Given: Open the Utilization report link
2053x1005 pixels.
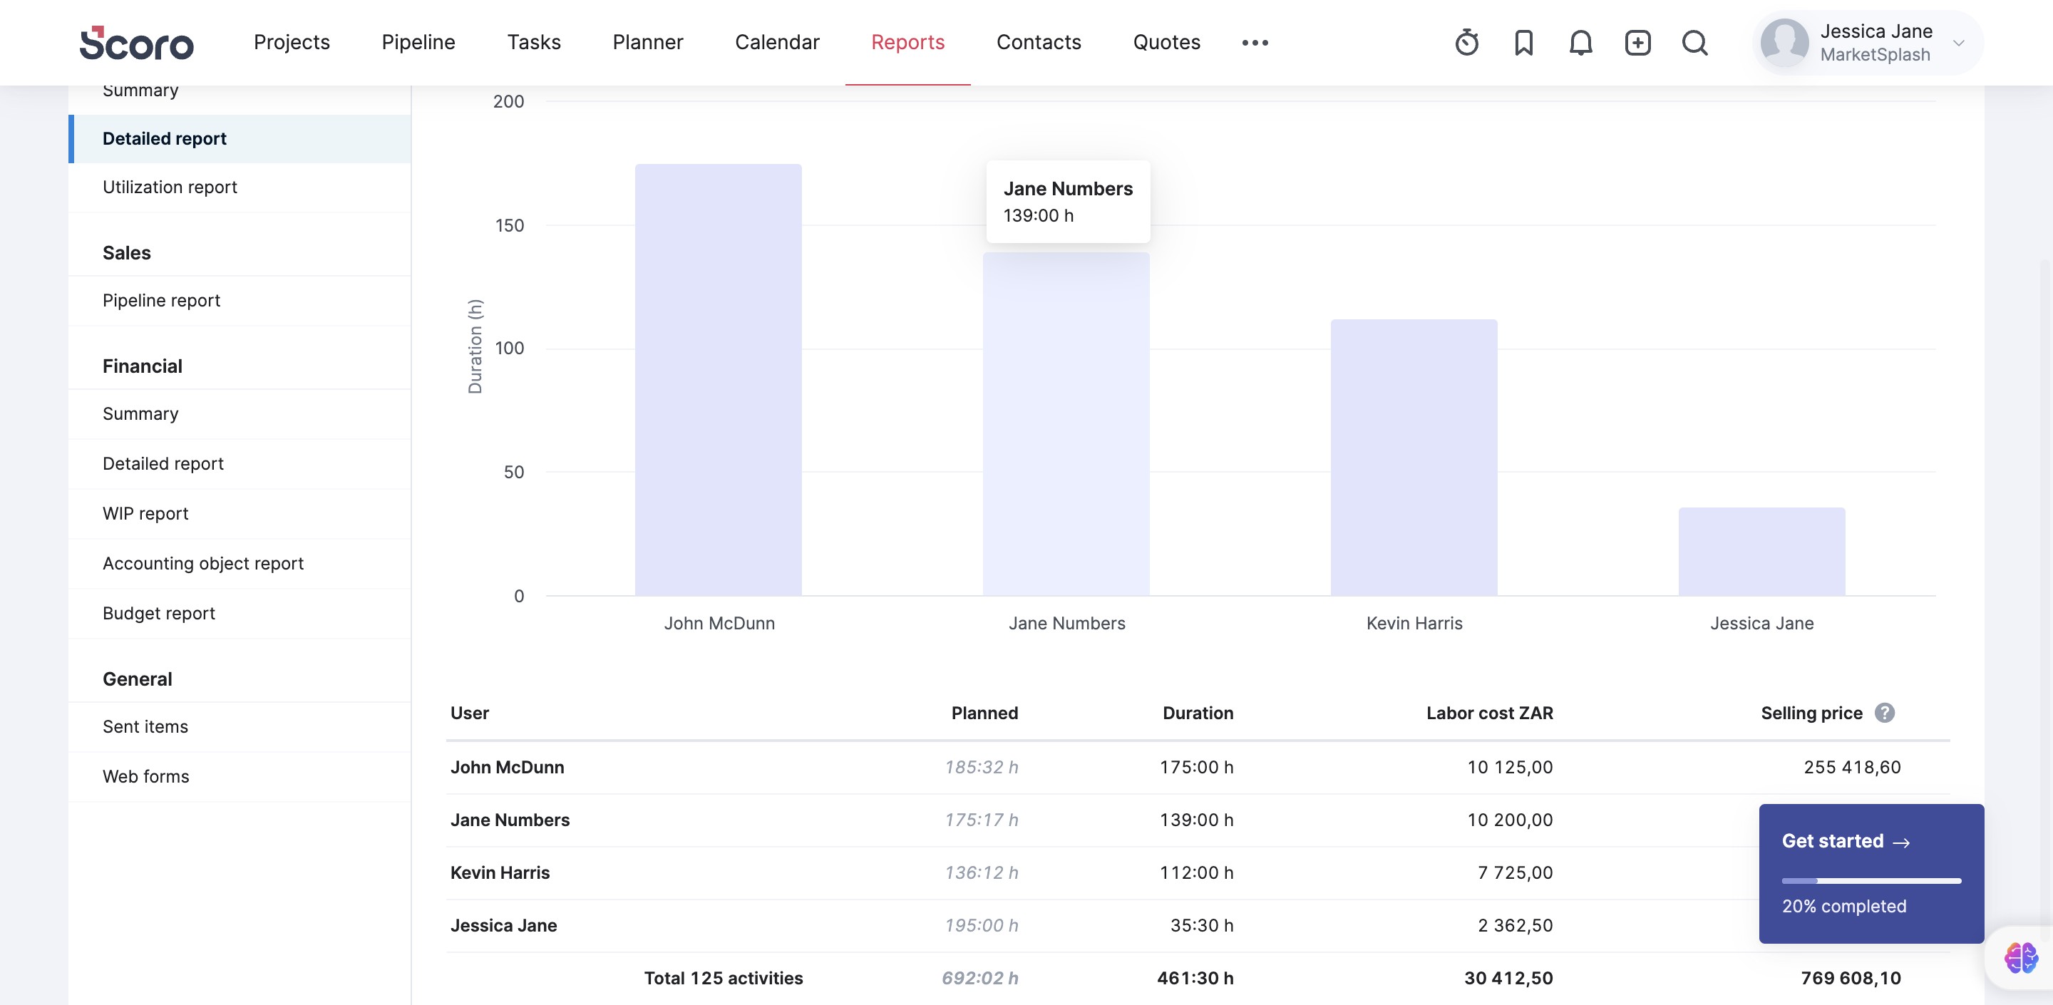Looking at the screenshot, I should pos(170,187).
